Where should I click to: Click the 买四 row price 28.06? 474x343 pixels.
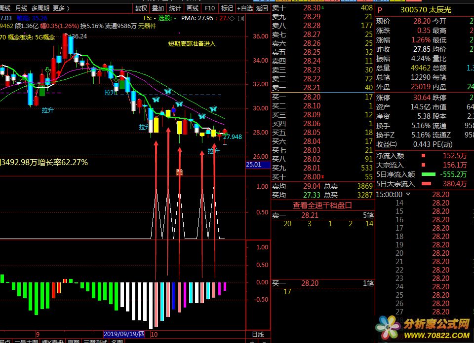click(312, 123)
